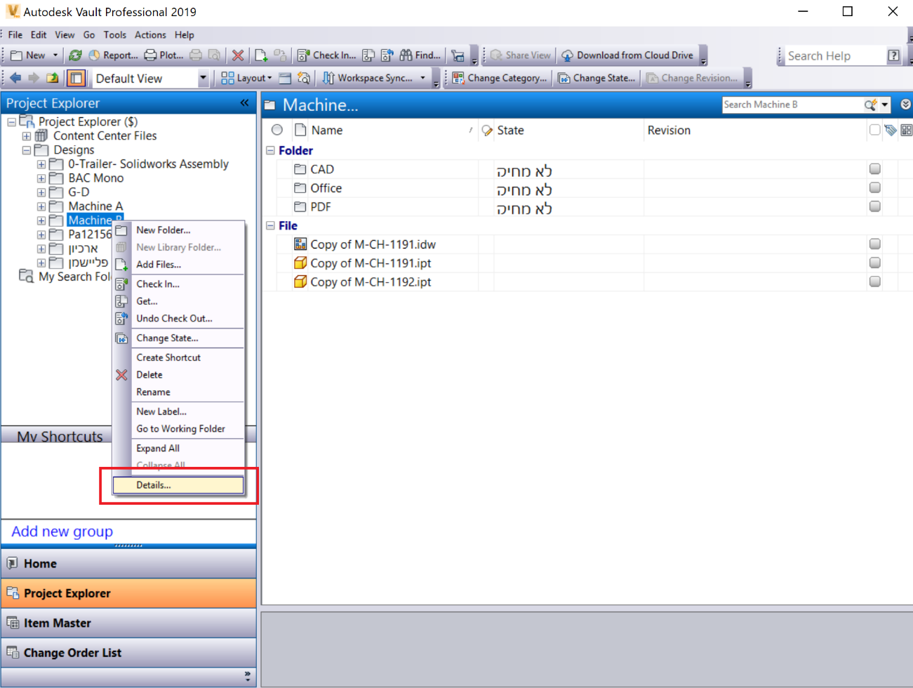The image size is (913, 688).
Task: Toggle the navigation pane icon
Action: [76, 78]
